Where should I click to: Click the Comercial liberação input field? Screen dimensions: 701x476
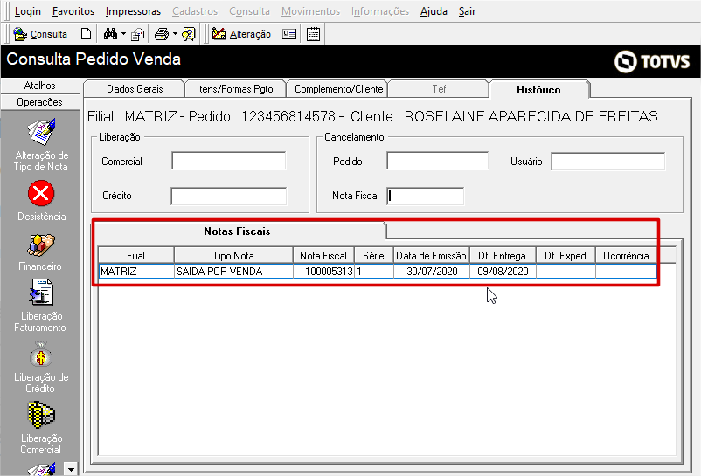click(x=228, y=161)
